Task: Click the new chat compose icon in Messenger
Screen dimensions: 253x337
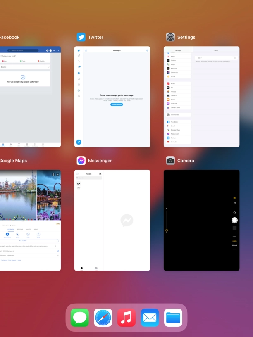Action: tap(100, 174)
